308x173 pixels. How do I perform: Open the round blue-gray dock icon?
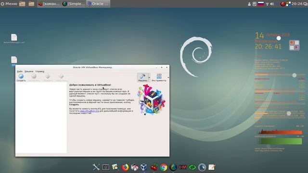pyautogui.click(x=202, y=167)
